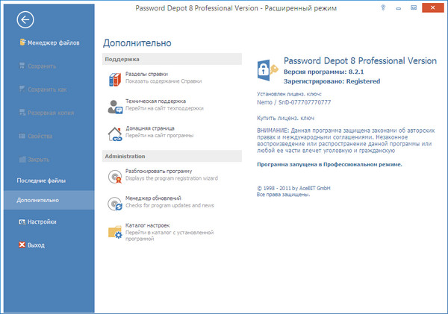Viewport: 448px width, 314px height.
Task: Click the Technical support person icon
Action: tap(115, 105)
